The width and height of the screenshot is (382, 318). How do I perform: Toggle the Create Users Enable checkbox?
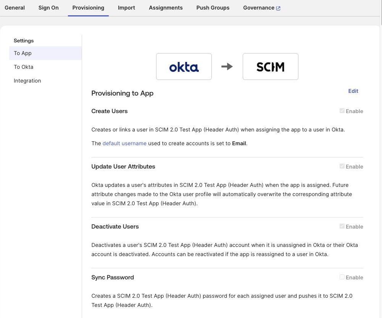pos(342,111)
